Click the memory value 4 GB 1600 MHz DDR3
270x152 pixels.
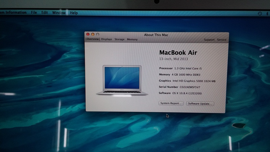point(186,75)
